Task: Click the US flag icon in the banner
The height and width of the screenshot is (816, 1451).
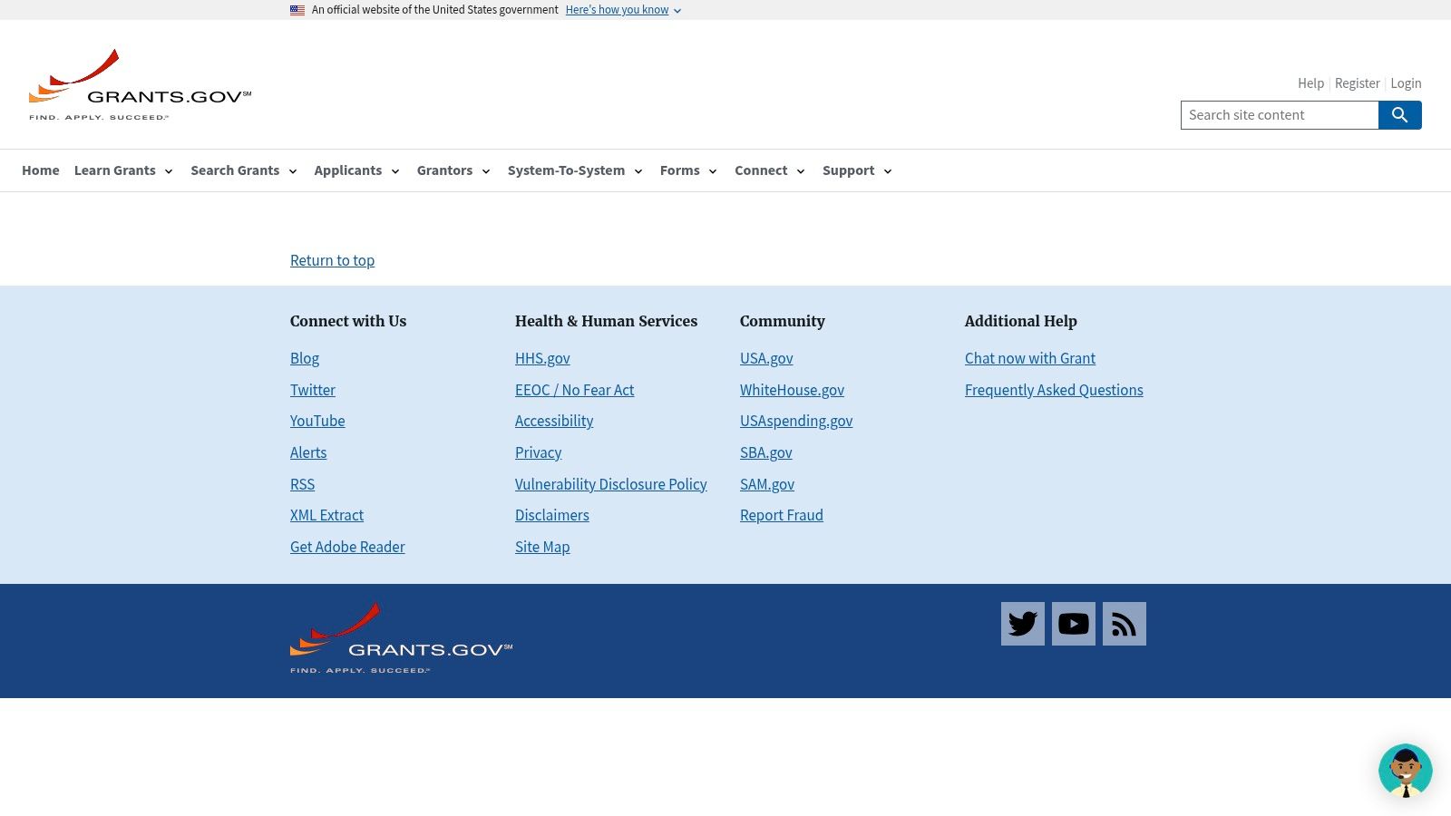Action: coord(297,10)
